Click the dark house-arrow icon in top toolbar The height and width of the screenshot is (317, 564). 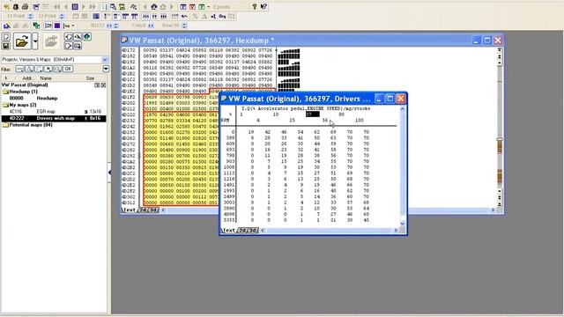[154, 7]
